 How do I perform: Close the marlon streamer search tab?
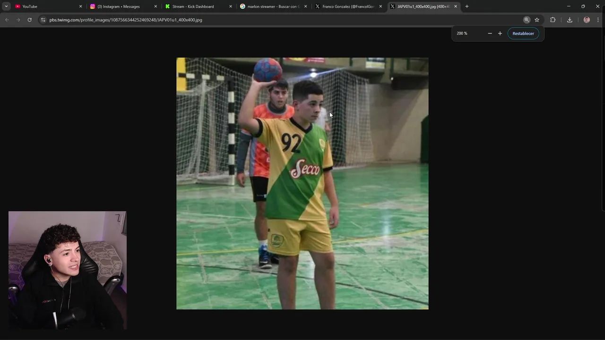(305, 6)
